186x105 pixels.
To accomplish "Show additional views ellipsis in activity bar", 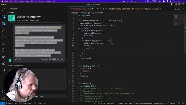I will point(3,77).
